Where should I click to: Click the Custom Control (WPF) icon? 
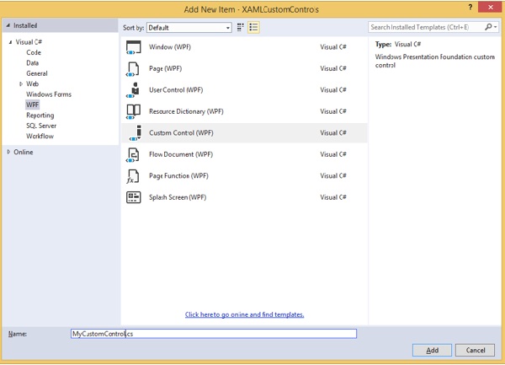(134, 133)
